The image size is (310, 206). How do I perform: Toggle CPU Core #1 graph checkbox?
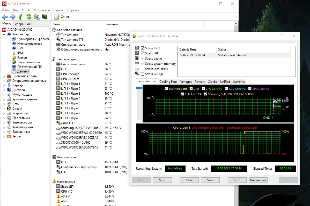pyautogui.click(x=203, y=89)
